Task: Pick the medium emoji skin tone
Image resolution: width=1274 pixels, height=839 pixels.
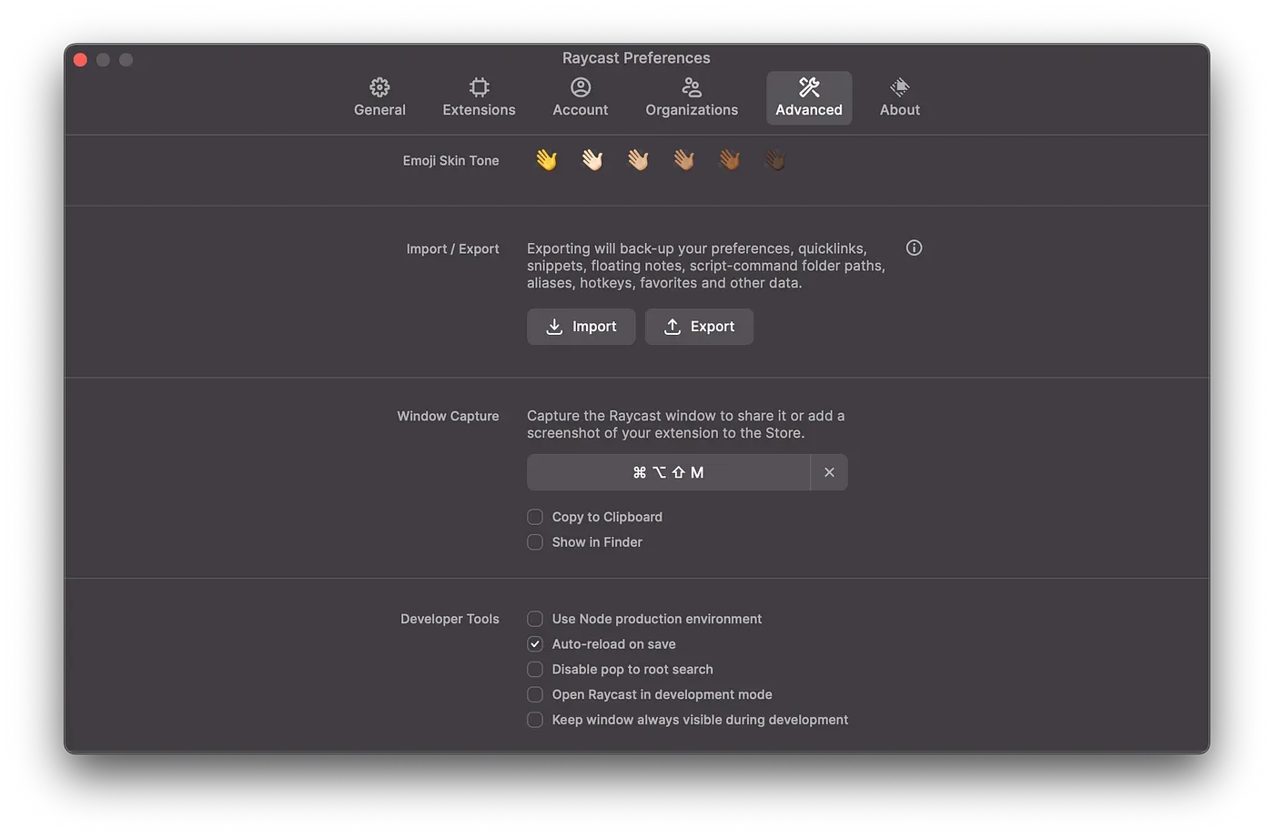Action: (x=683, y=160)
